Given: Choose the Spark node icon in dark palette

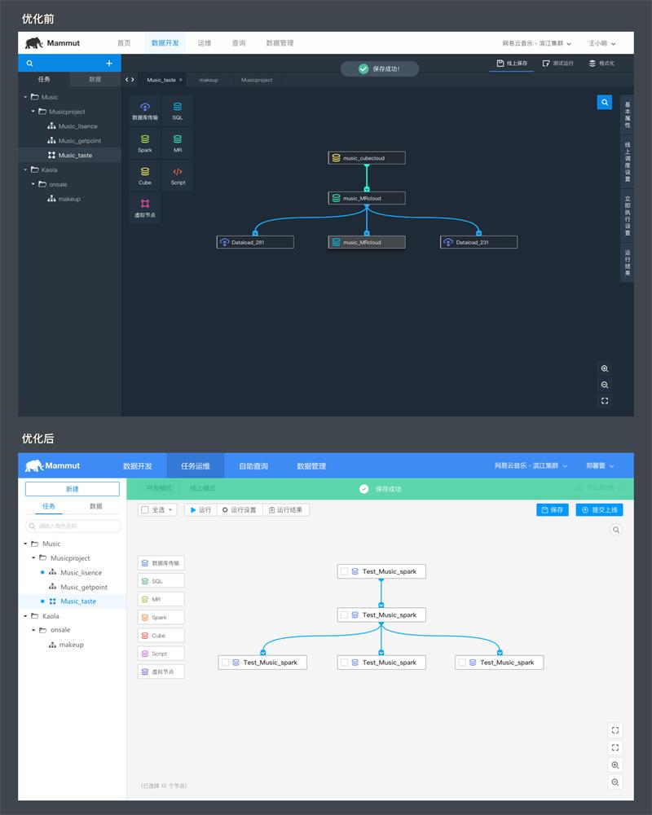Looking at the screenshot, I should [x=145, y=139].
